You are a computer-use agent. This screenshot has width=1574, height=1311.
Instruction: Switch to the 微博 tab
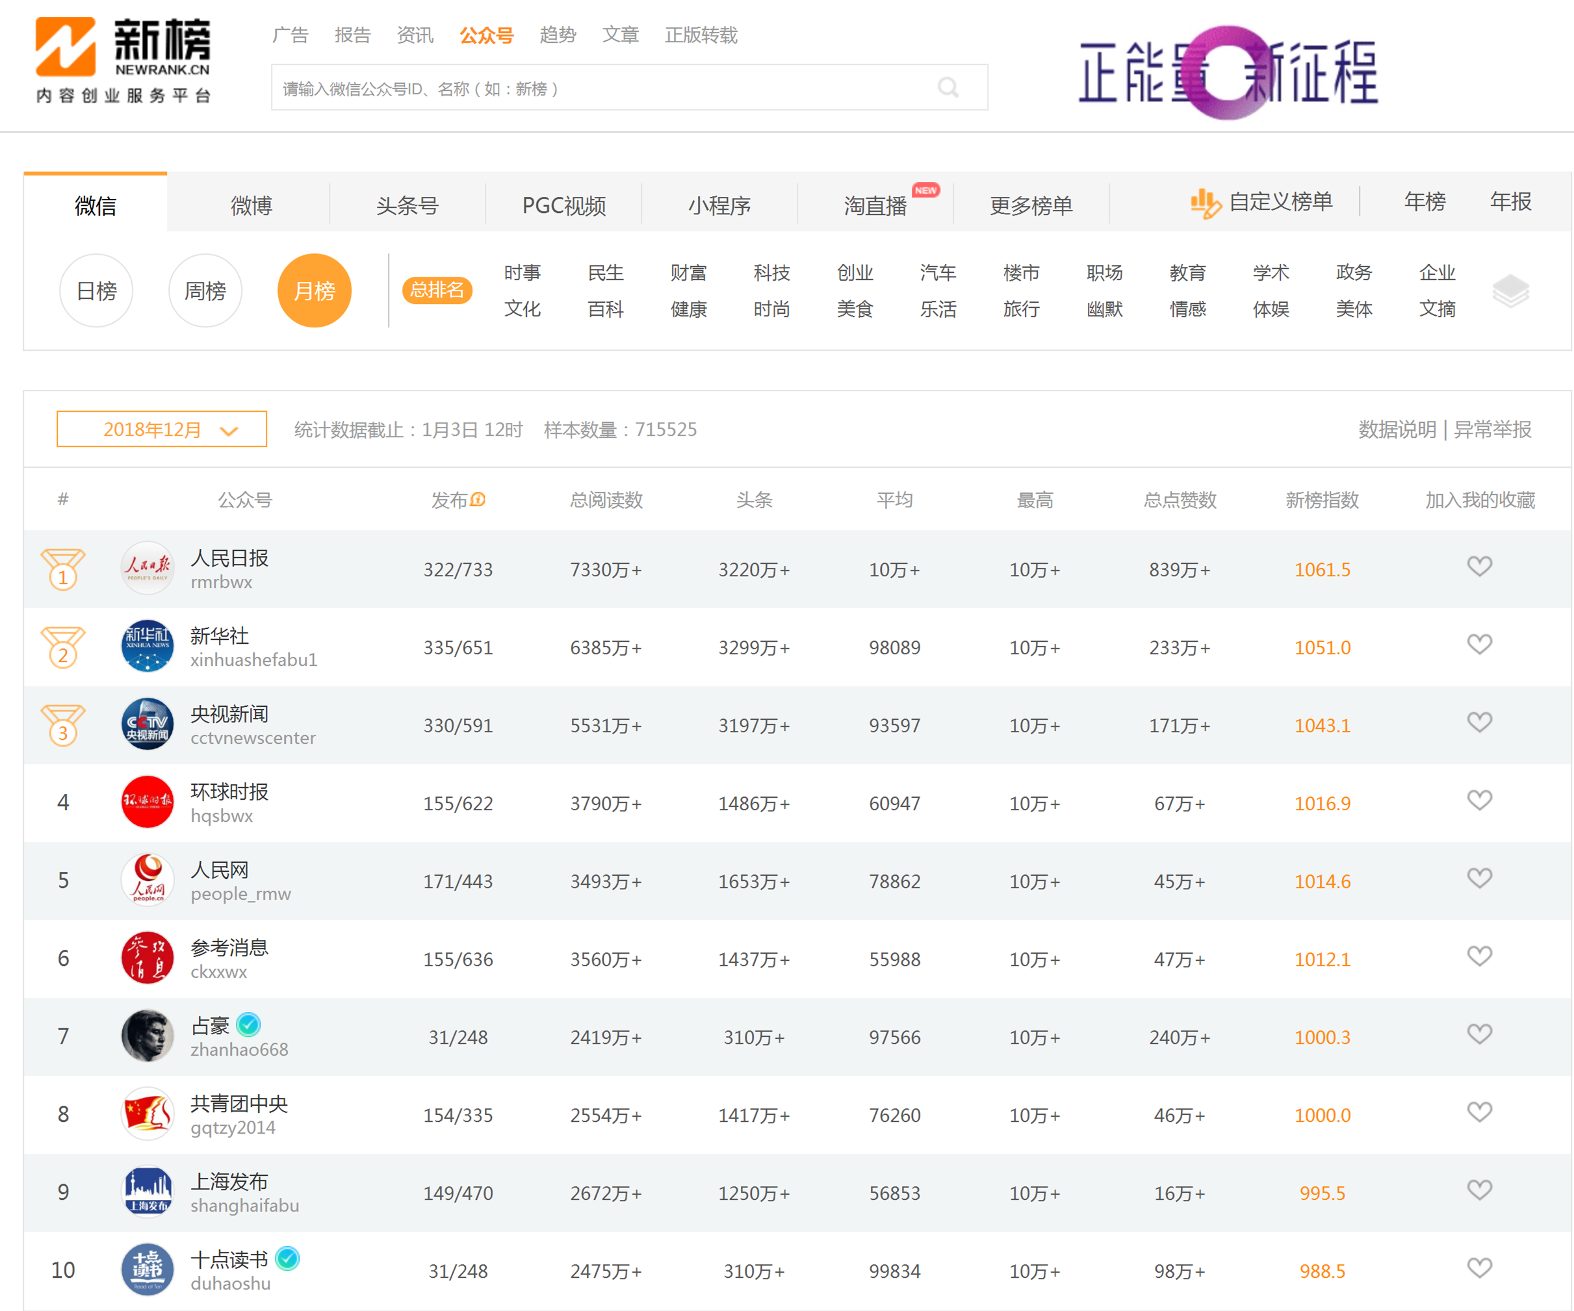251,205
